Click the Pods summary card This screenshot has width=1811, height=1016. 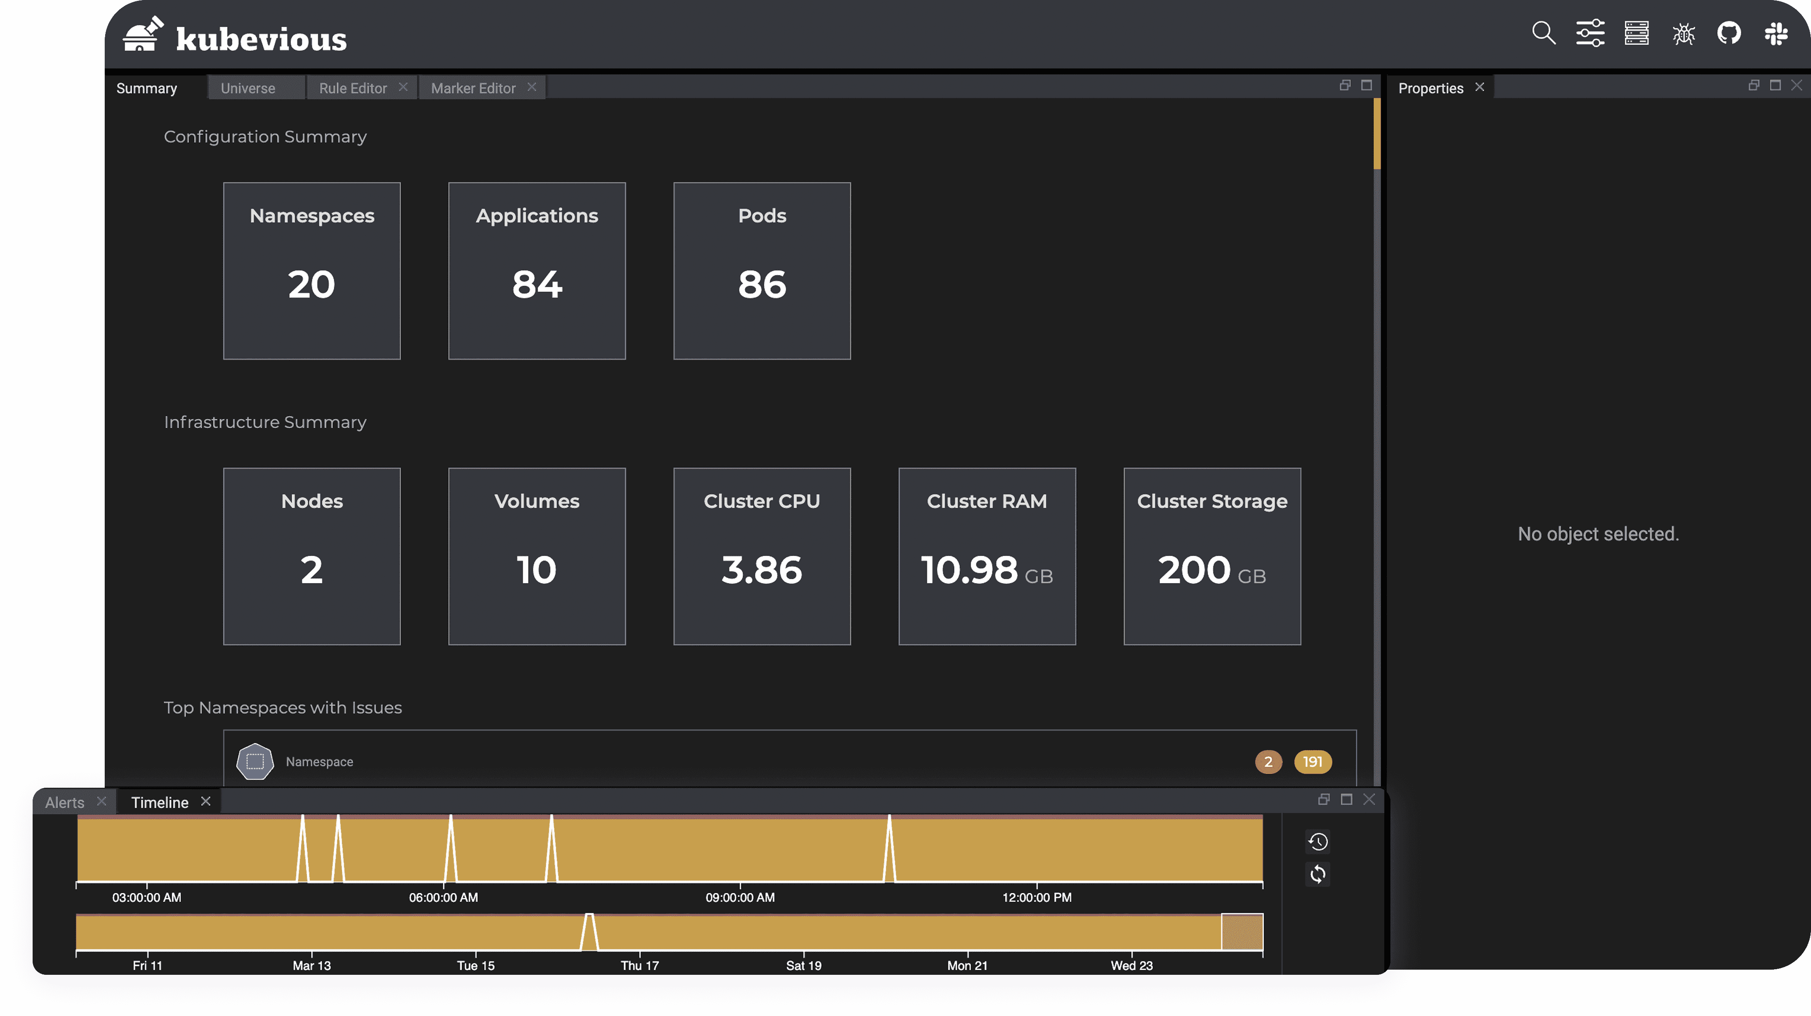(x=761, y=271)
